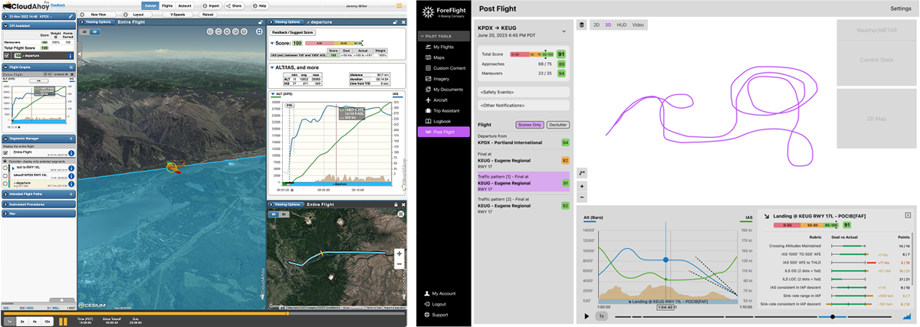
Task: Open Trip Assistant in ForeFlight sidebar
Action: coord(442,111)
